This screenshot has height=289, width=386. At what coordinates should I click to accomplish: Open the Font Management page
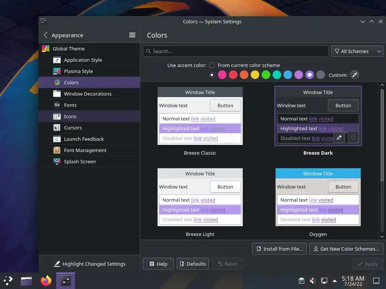point(89,150)
